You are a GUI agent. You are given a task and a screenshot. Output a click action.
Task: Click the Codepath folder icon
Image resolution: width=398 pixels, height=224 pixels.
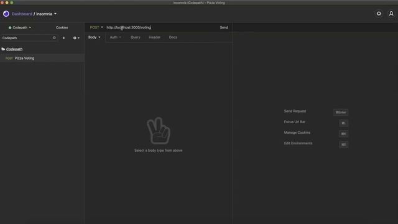coord(3,49)
